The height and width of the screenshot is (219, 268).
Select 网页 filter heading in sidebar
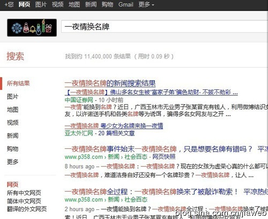pyautogui.click(x=12, y=184)
